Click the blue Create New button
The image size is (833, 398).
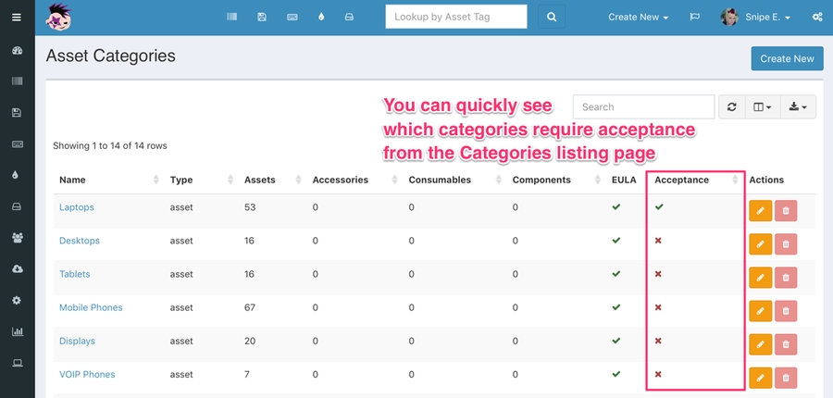click(x=787, y=58)
